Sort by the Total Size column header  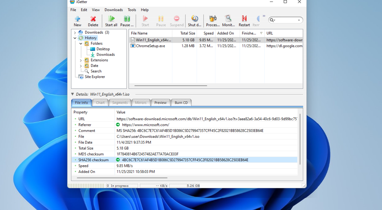pos(184,33)
